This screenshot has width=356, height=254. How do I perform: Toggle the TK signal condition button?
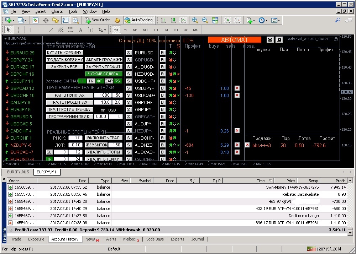pos(91,81)
